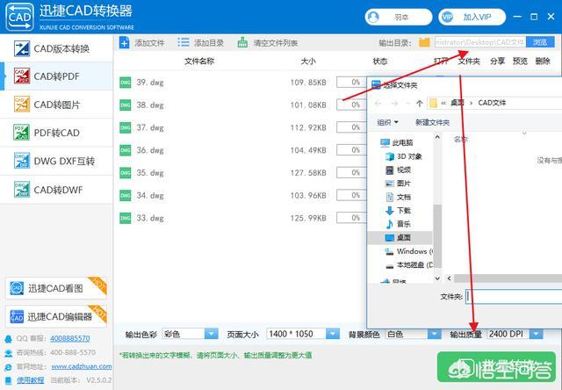Click 清空文件列表 toolbar label
The image size is (562, 390).
(x=276, y=43)
